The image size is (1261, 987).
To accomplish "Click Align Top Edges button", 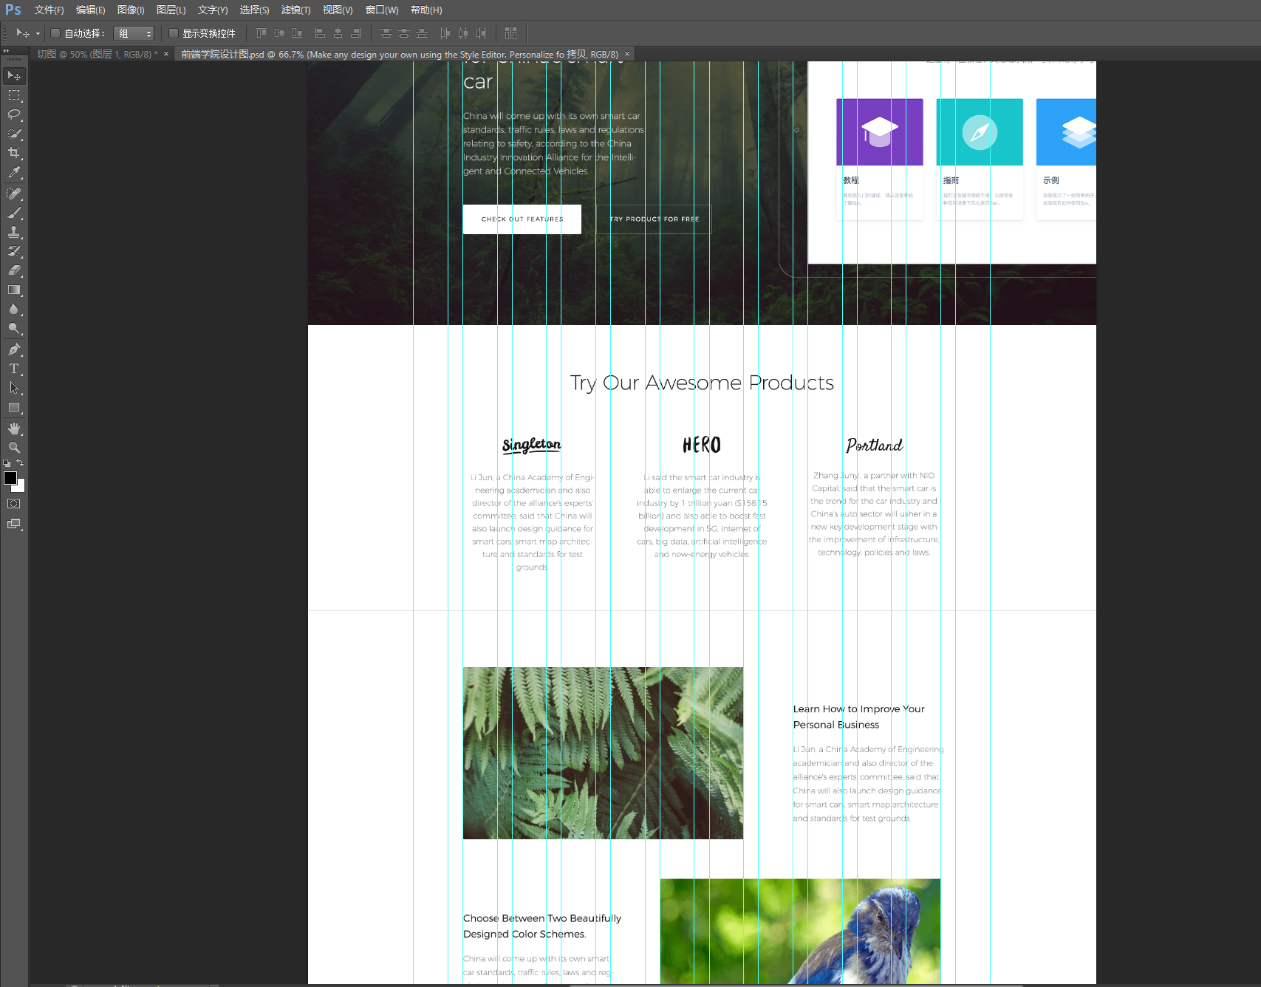I will (x=262, y=33).
